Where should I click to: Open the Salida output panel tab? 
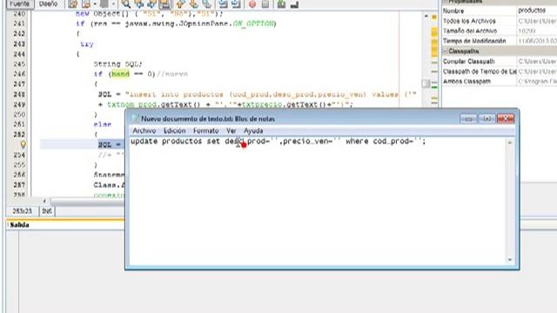(x=19, y=225)
